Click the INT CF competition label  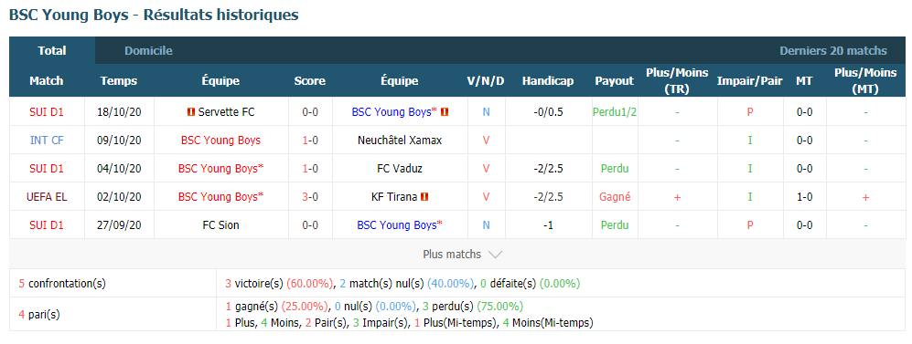(x=47, y=141)
